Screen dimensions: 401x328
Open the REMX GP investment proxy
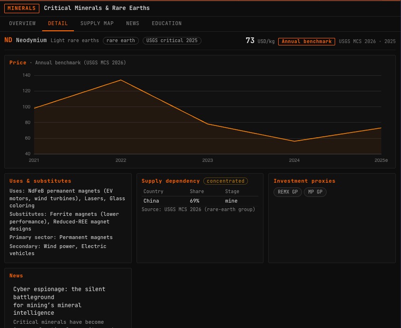pos(288,192)
